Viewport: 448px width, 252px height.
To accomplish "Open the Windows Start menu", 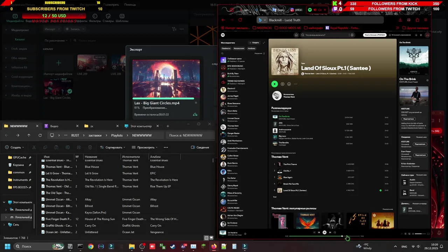I will pyautogui.click(x=7, y=246).
